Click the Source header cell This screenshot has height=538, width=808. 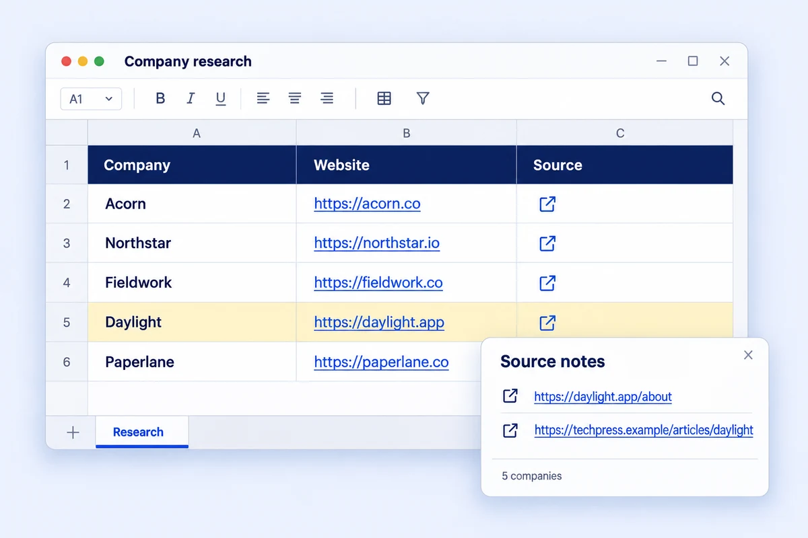pyautogui.click(x=624, y=165)
